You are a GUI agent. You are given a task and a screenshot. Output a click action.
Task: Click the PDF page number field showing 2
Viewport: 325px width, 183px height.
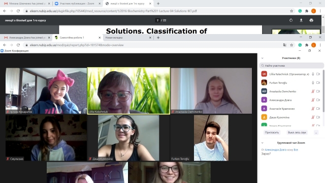point(157,20)
